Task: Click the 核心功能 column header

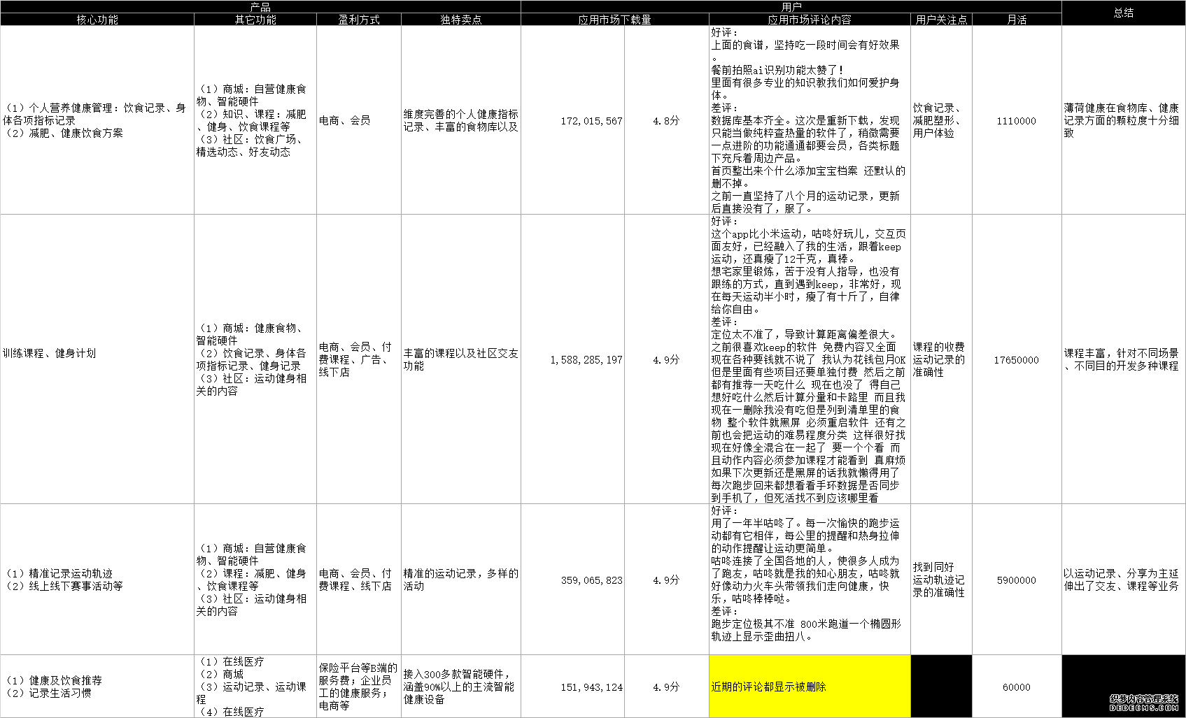Action: pos(97,19)
